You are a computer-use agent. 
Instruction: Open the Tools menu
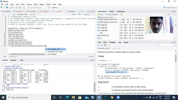coord(55,4)
